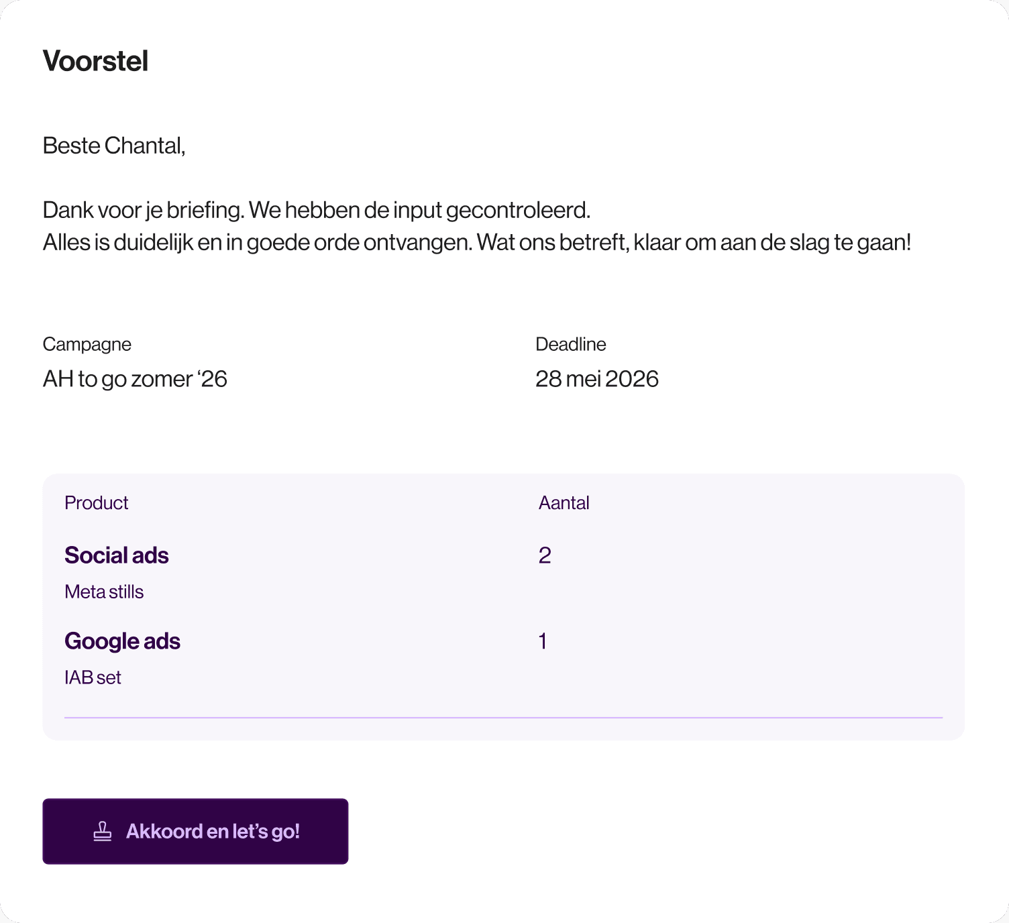Click the line starting "Alles is duidelijk"

click(477, 242)
